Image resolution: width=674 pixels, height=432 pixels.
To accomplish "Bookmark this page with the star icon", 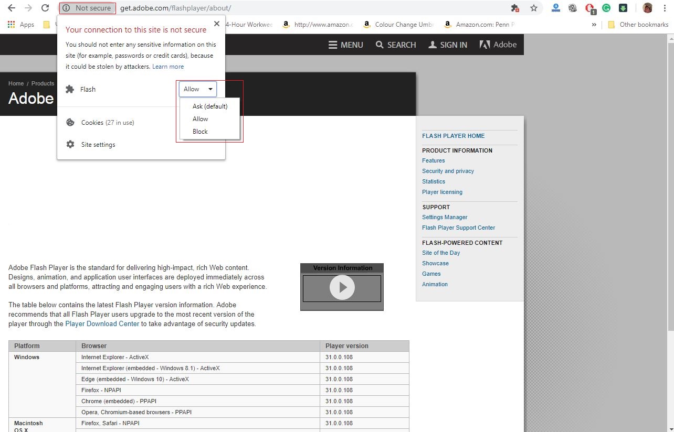I will pos(534,8).
